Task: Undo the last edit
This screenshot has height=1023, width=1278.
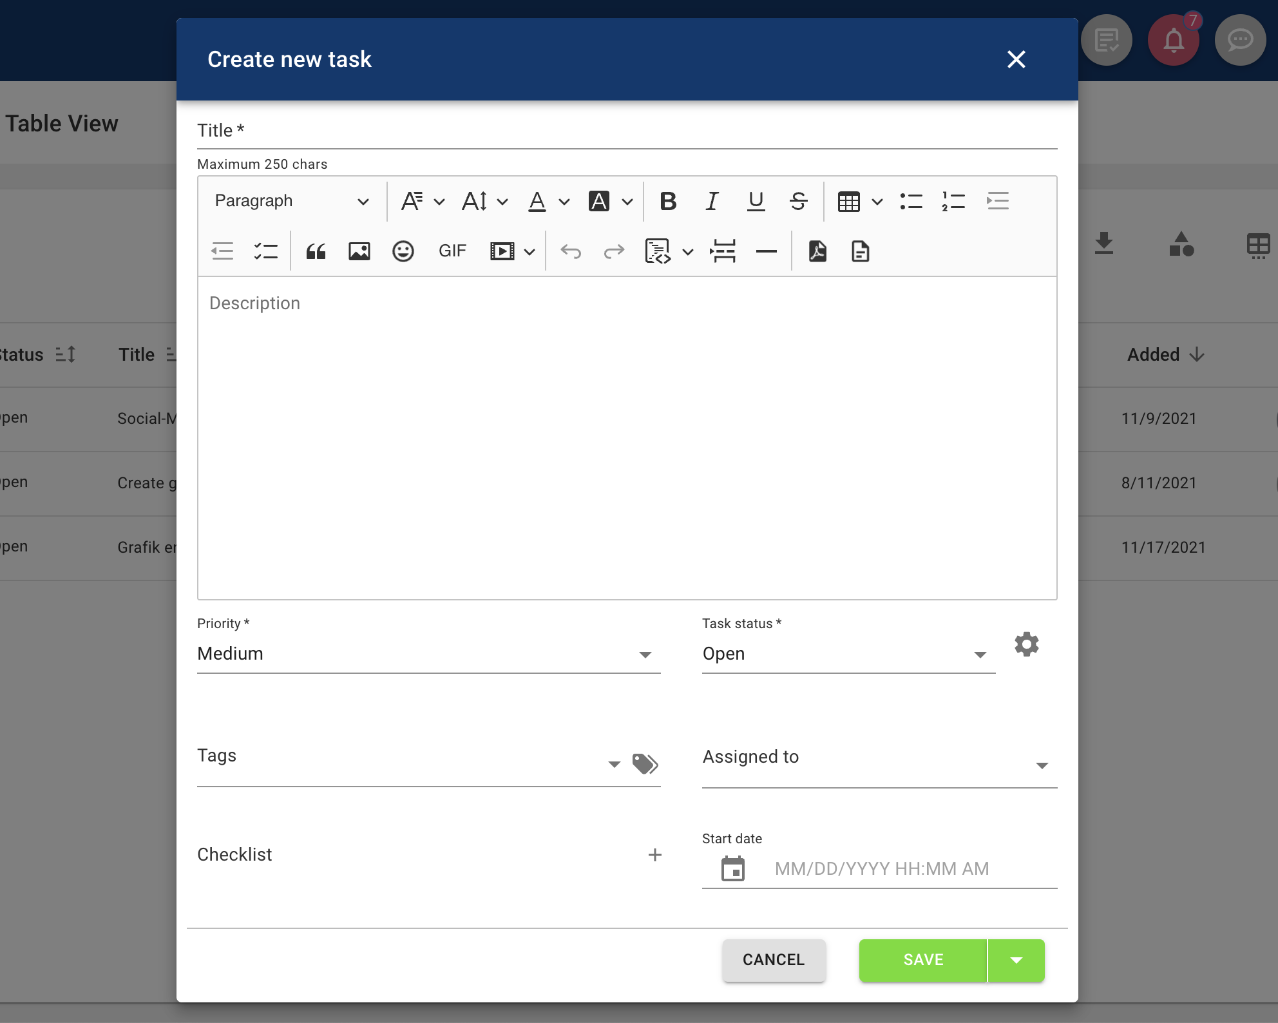Action: pos(570,251)
